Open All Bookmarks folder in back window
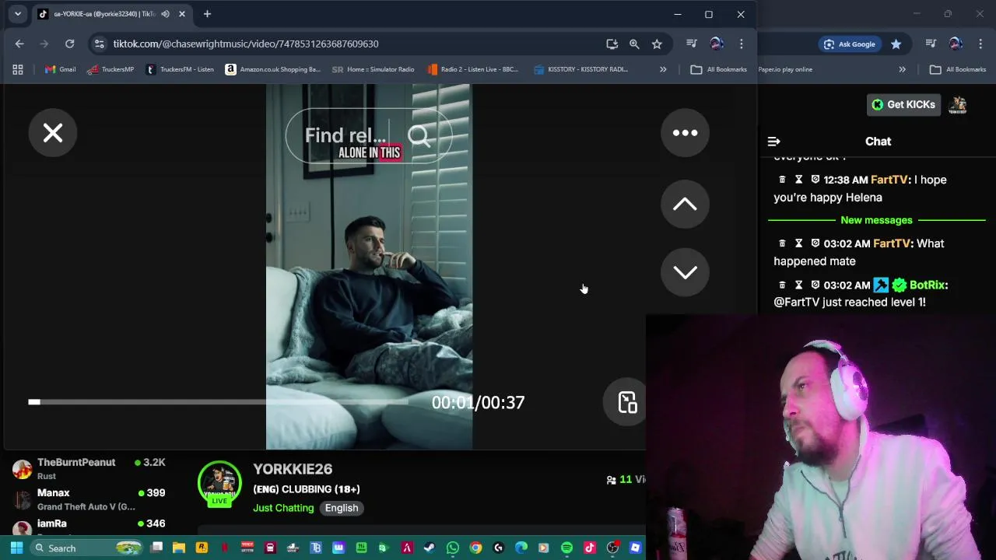Image resolution: width=996 pixels, height=560 pixels. click(x=958, y=69)
